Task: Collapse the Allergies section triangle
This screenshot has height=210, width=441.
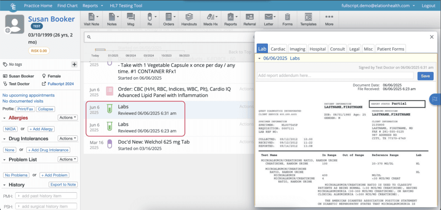Action: click(4, 118)
